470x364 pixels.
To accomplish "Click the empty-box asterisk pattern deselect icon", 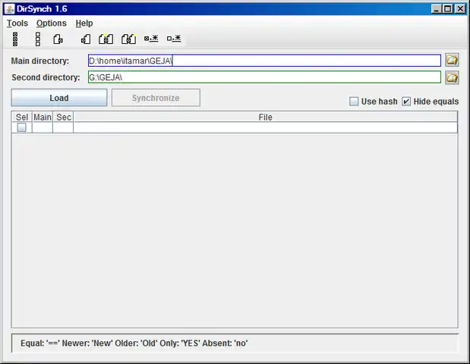I will 174,39.
